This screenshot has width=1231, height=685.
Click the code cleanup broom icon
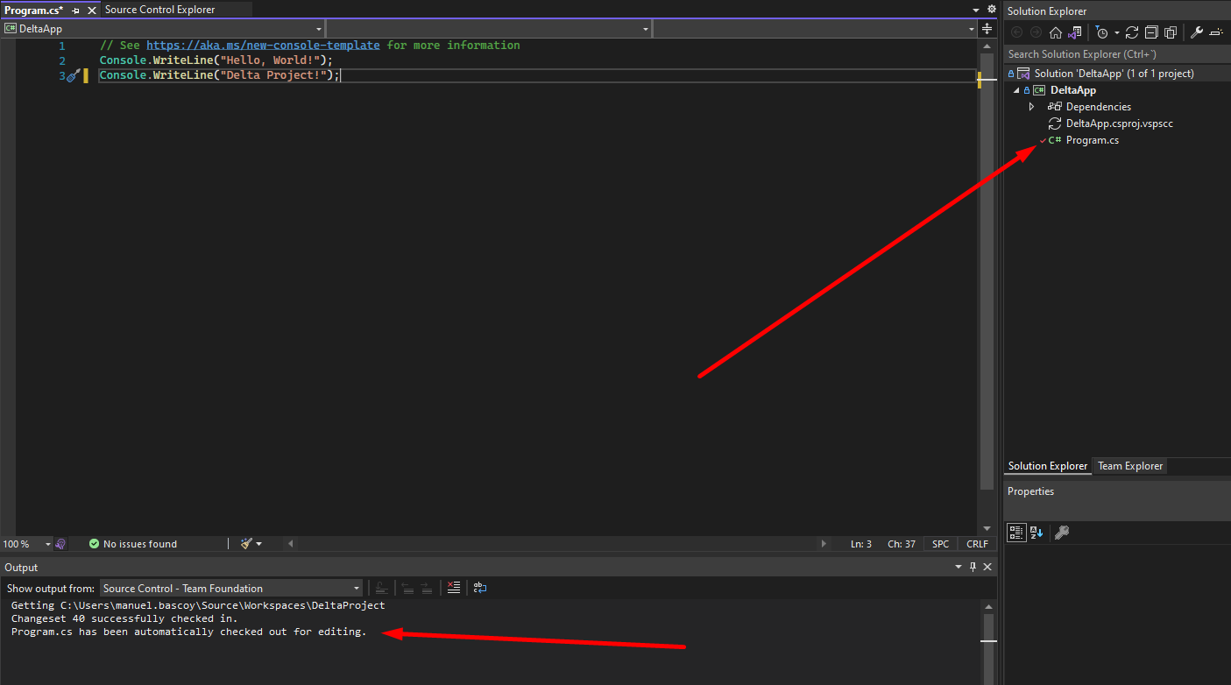(247, 544)
